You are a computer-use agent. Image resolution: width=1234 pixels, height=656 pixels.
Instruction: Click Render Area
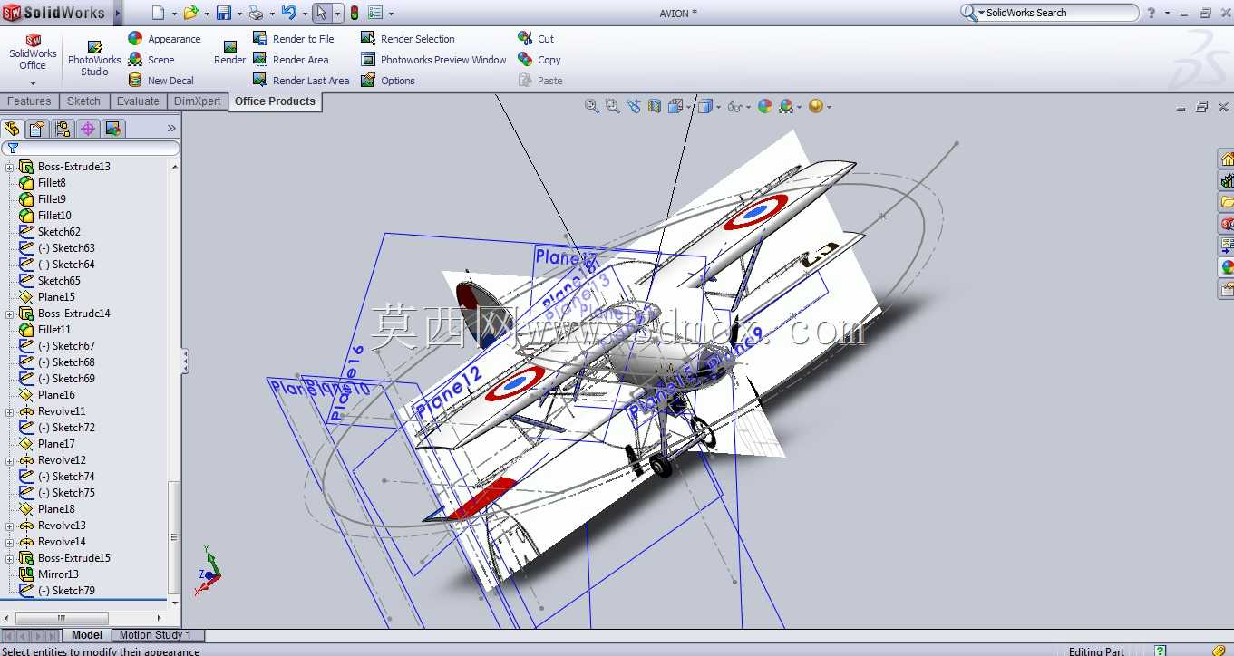tap(290, 60)
